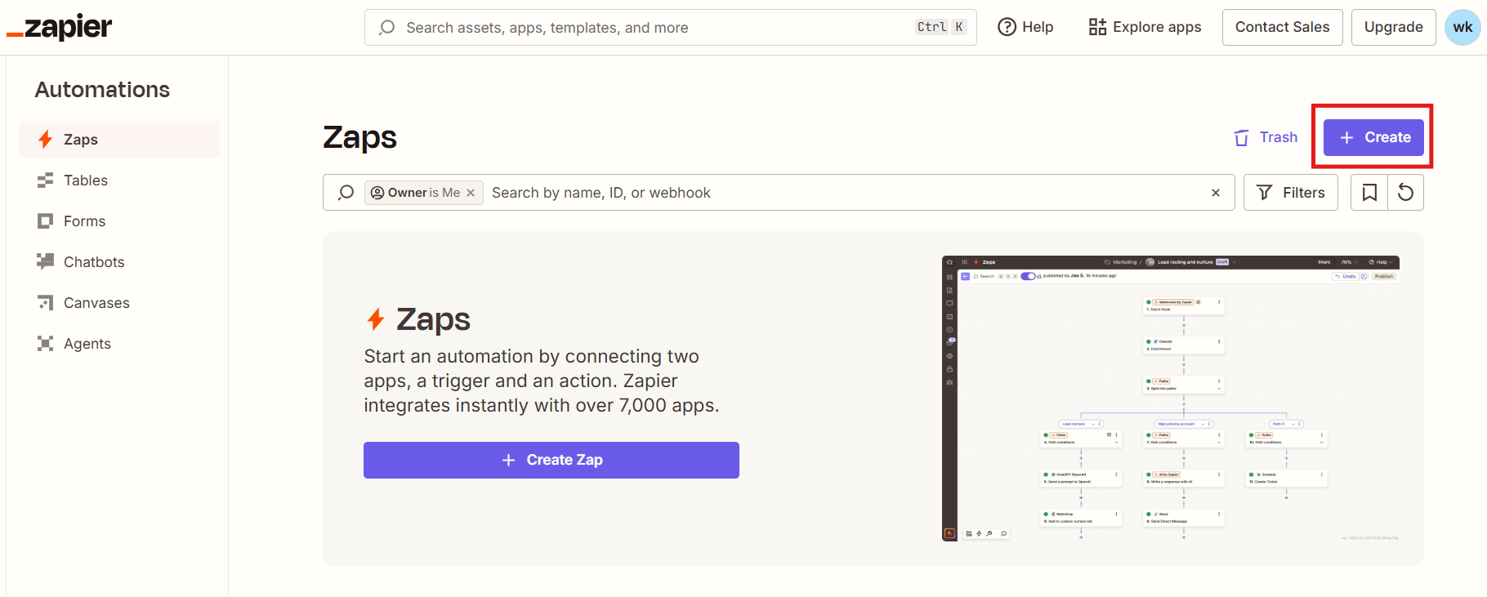Click the Help question mark icon
1487x597 pixels.
[1007, 27]
